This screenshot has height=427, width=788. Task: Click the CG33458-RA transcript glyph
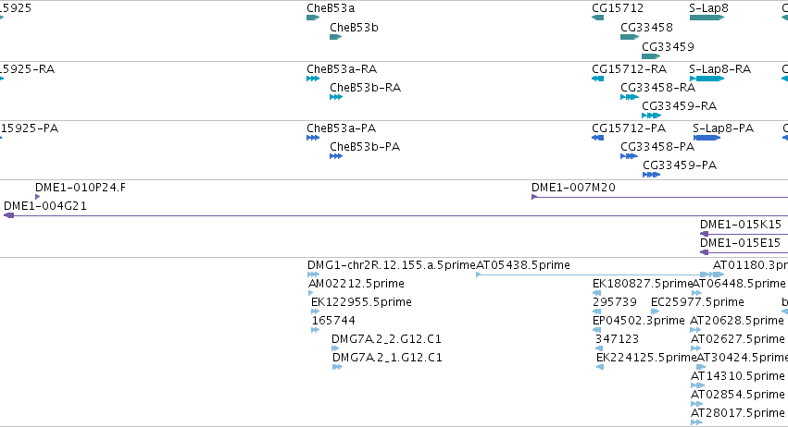(x=629, y=97)
